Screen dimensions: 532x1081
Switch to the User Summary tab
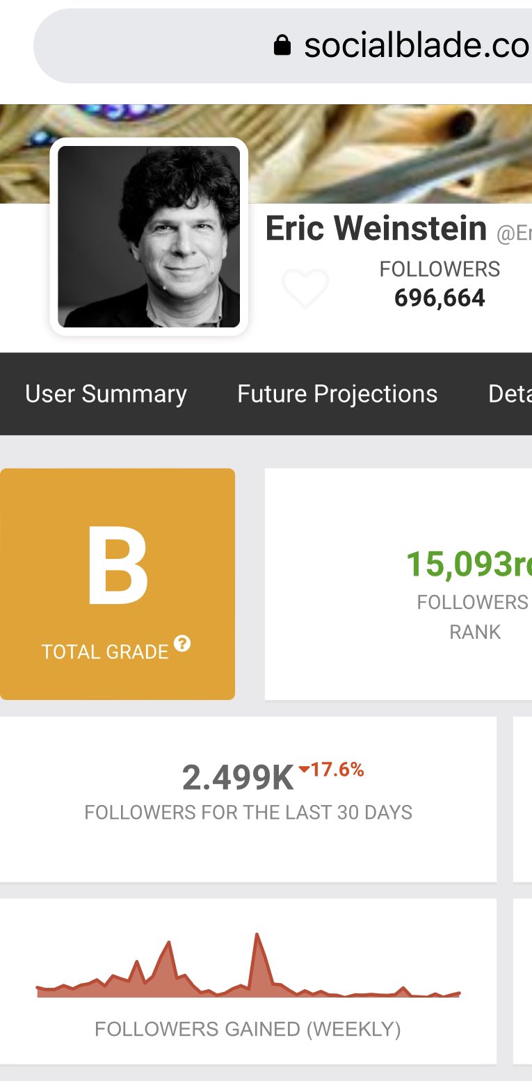[106, 393]
